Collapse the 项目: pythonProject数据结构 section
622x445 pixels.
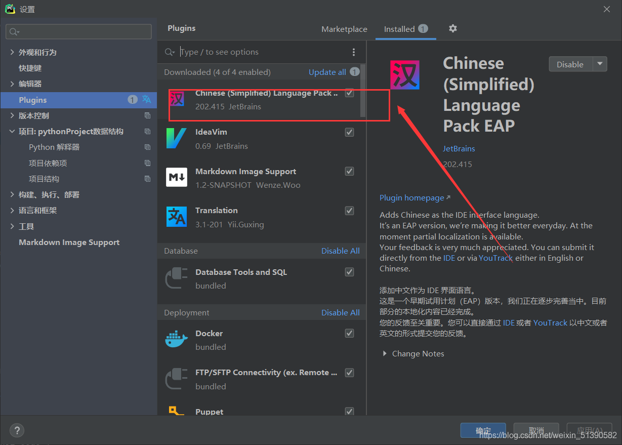12,131
